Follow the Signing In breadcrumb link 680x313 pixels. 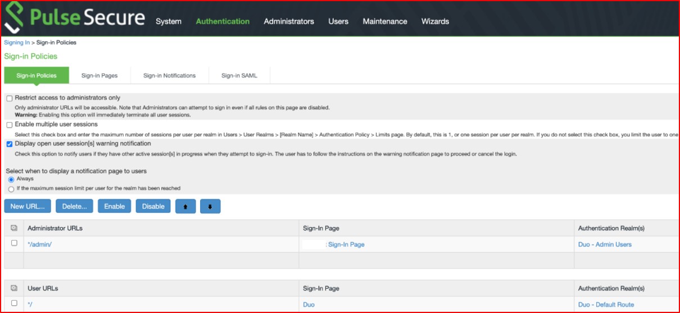[17, 43]
